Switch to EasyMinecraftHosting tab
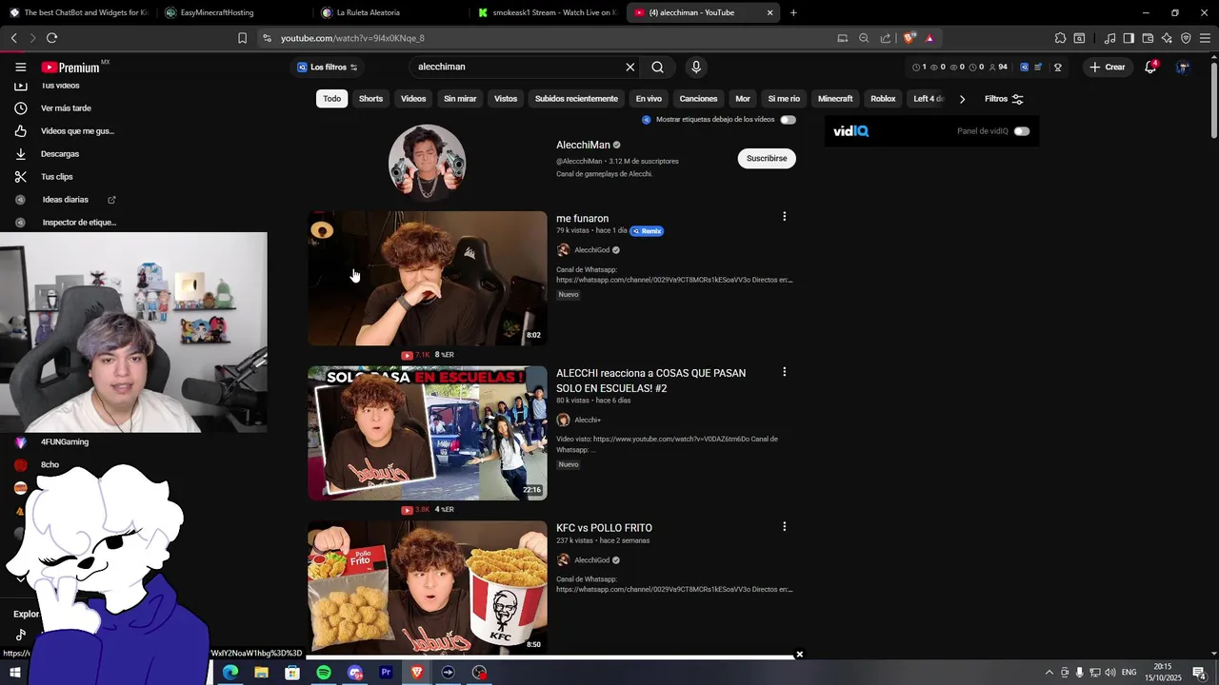Viewport: 1219px width, 685px height. point(232,12)
